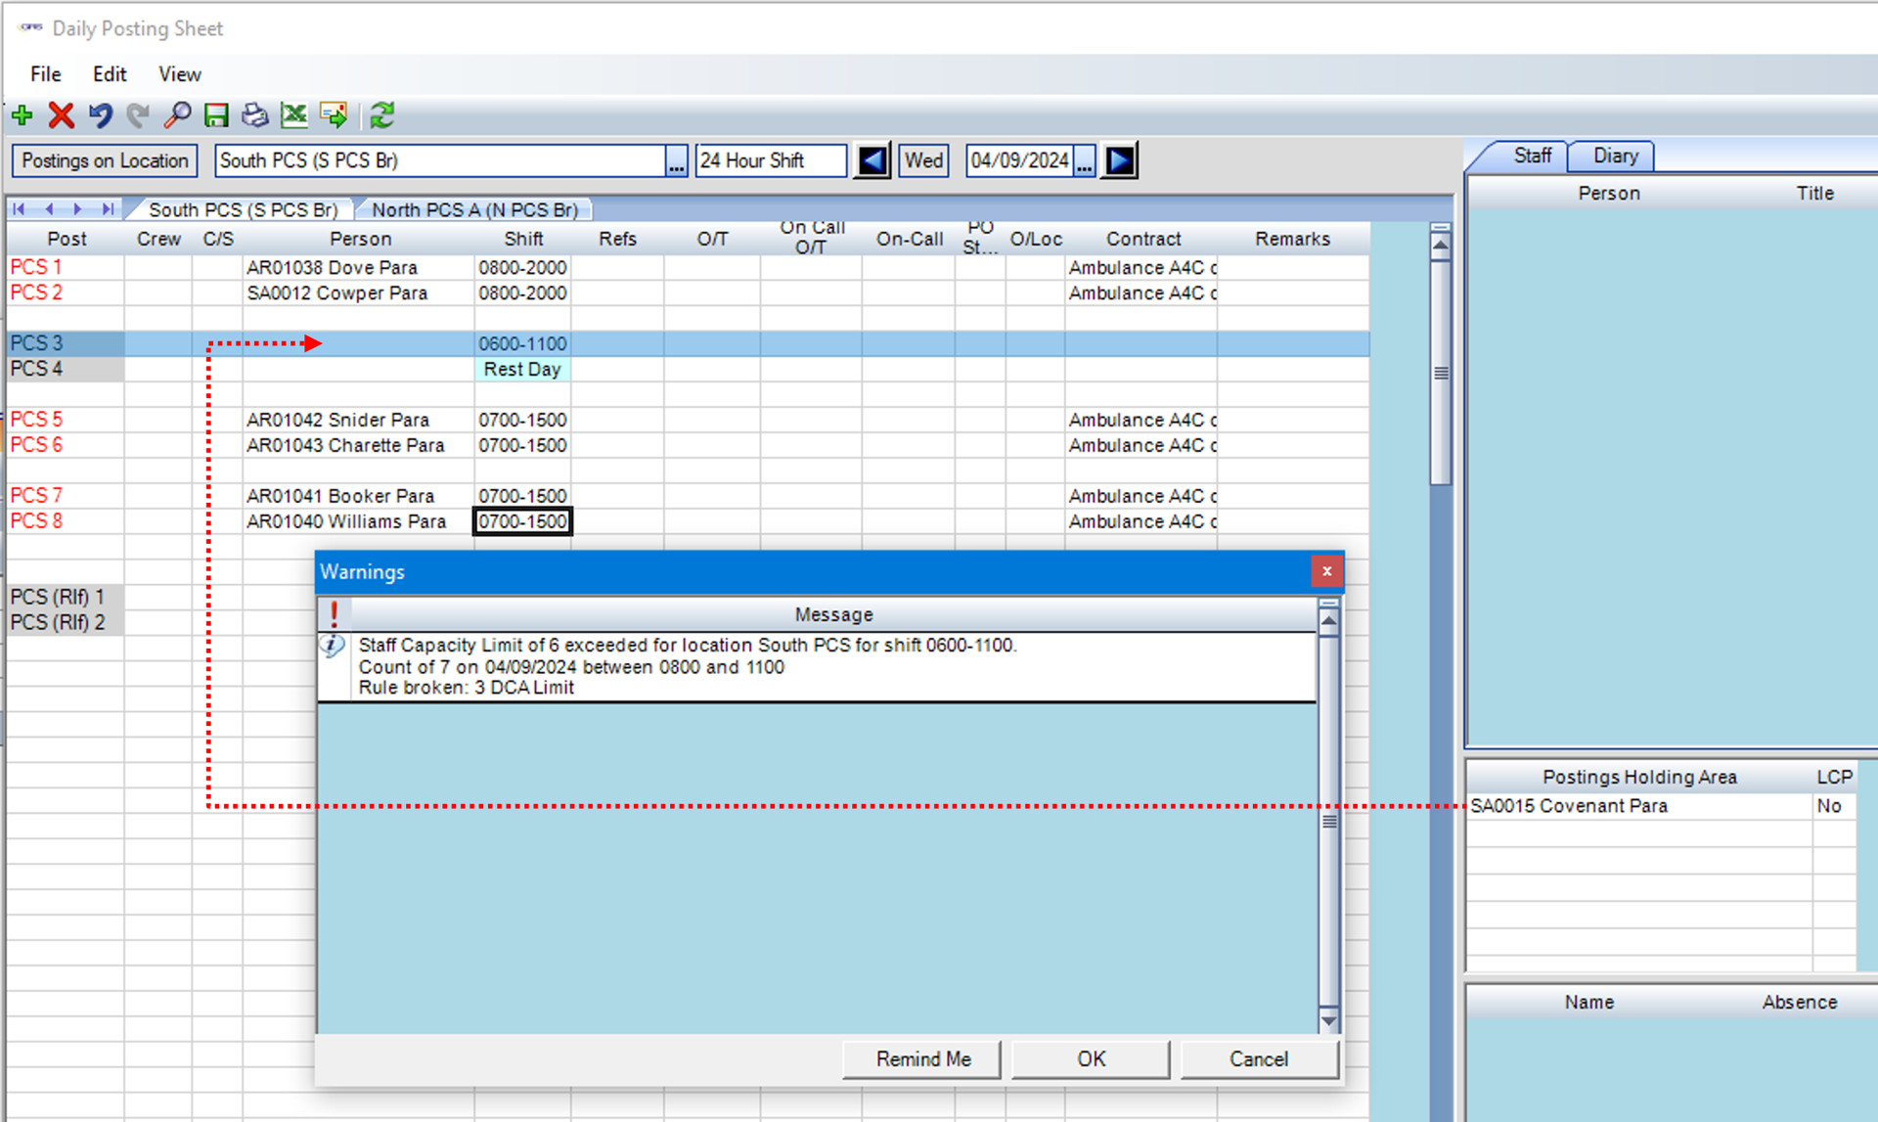Click the Remind Me button
The height and width of the screenshot is (1122, 1878).
922,1058
